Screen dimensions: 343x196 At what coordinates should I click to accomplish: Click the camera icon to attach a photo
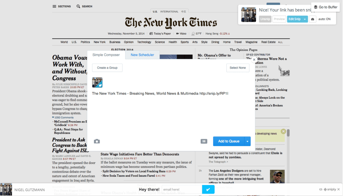pos(97,141)
